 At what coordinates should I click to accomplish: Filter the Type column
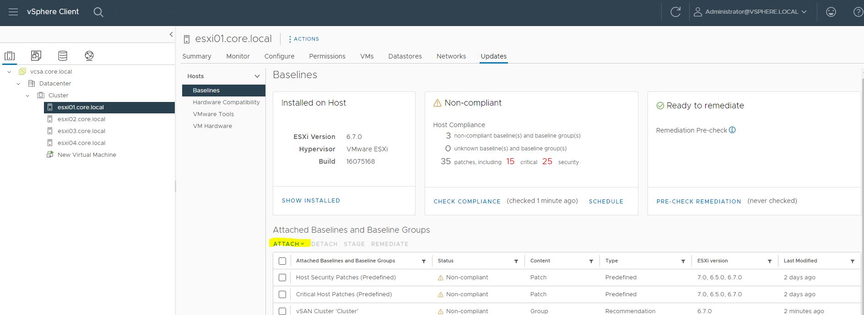pyautogui.click(x=683, y=261)
